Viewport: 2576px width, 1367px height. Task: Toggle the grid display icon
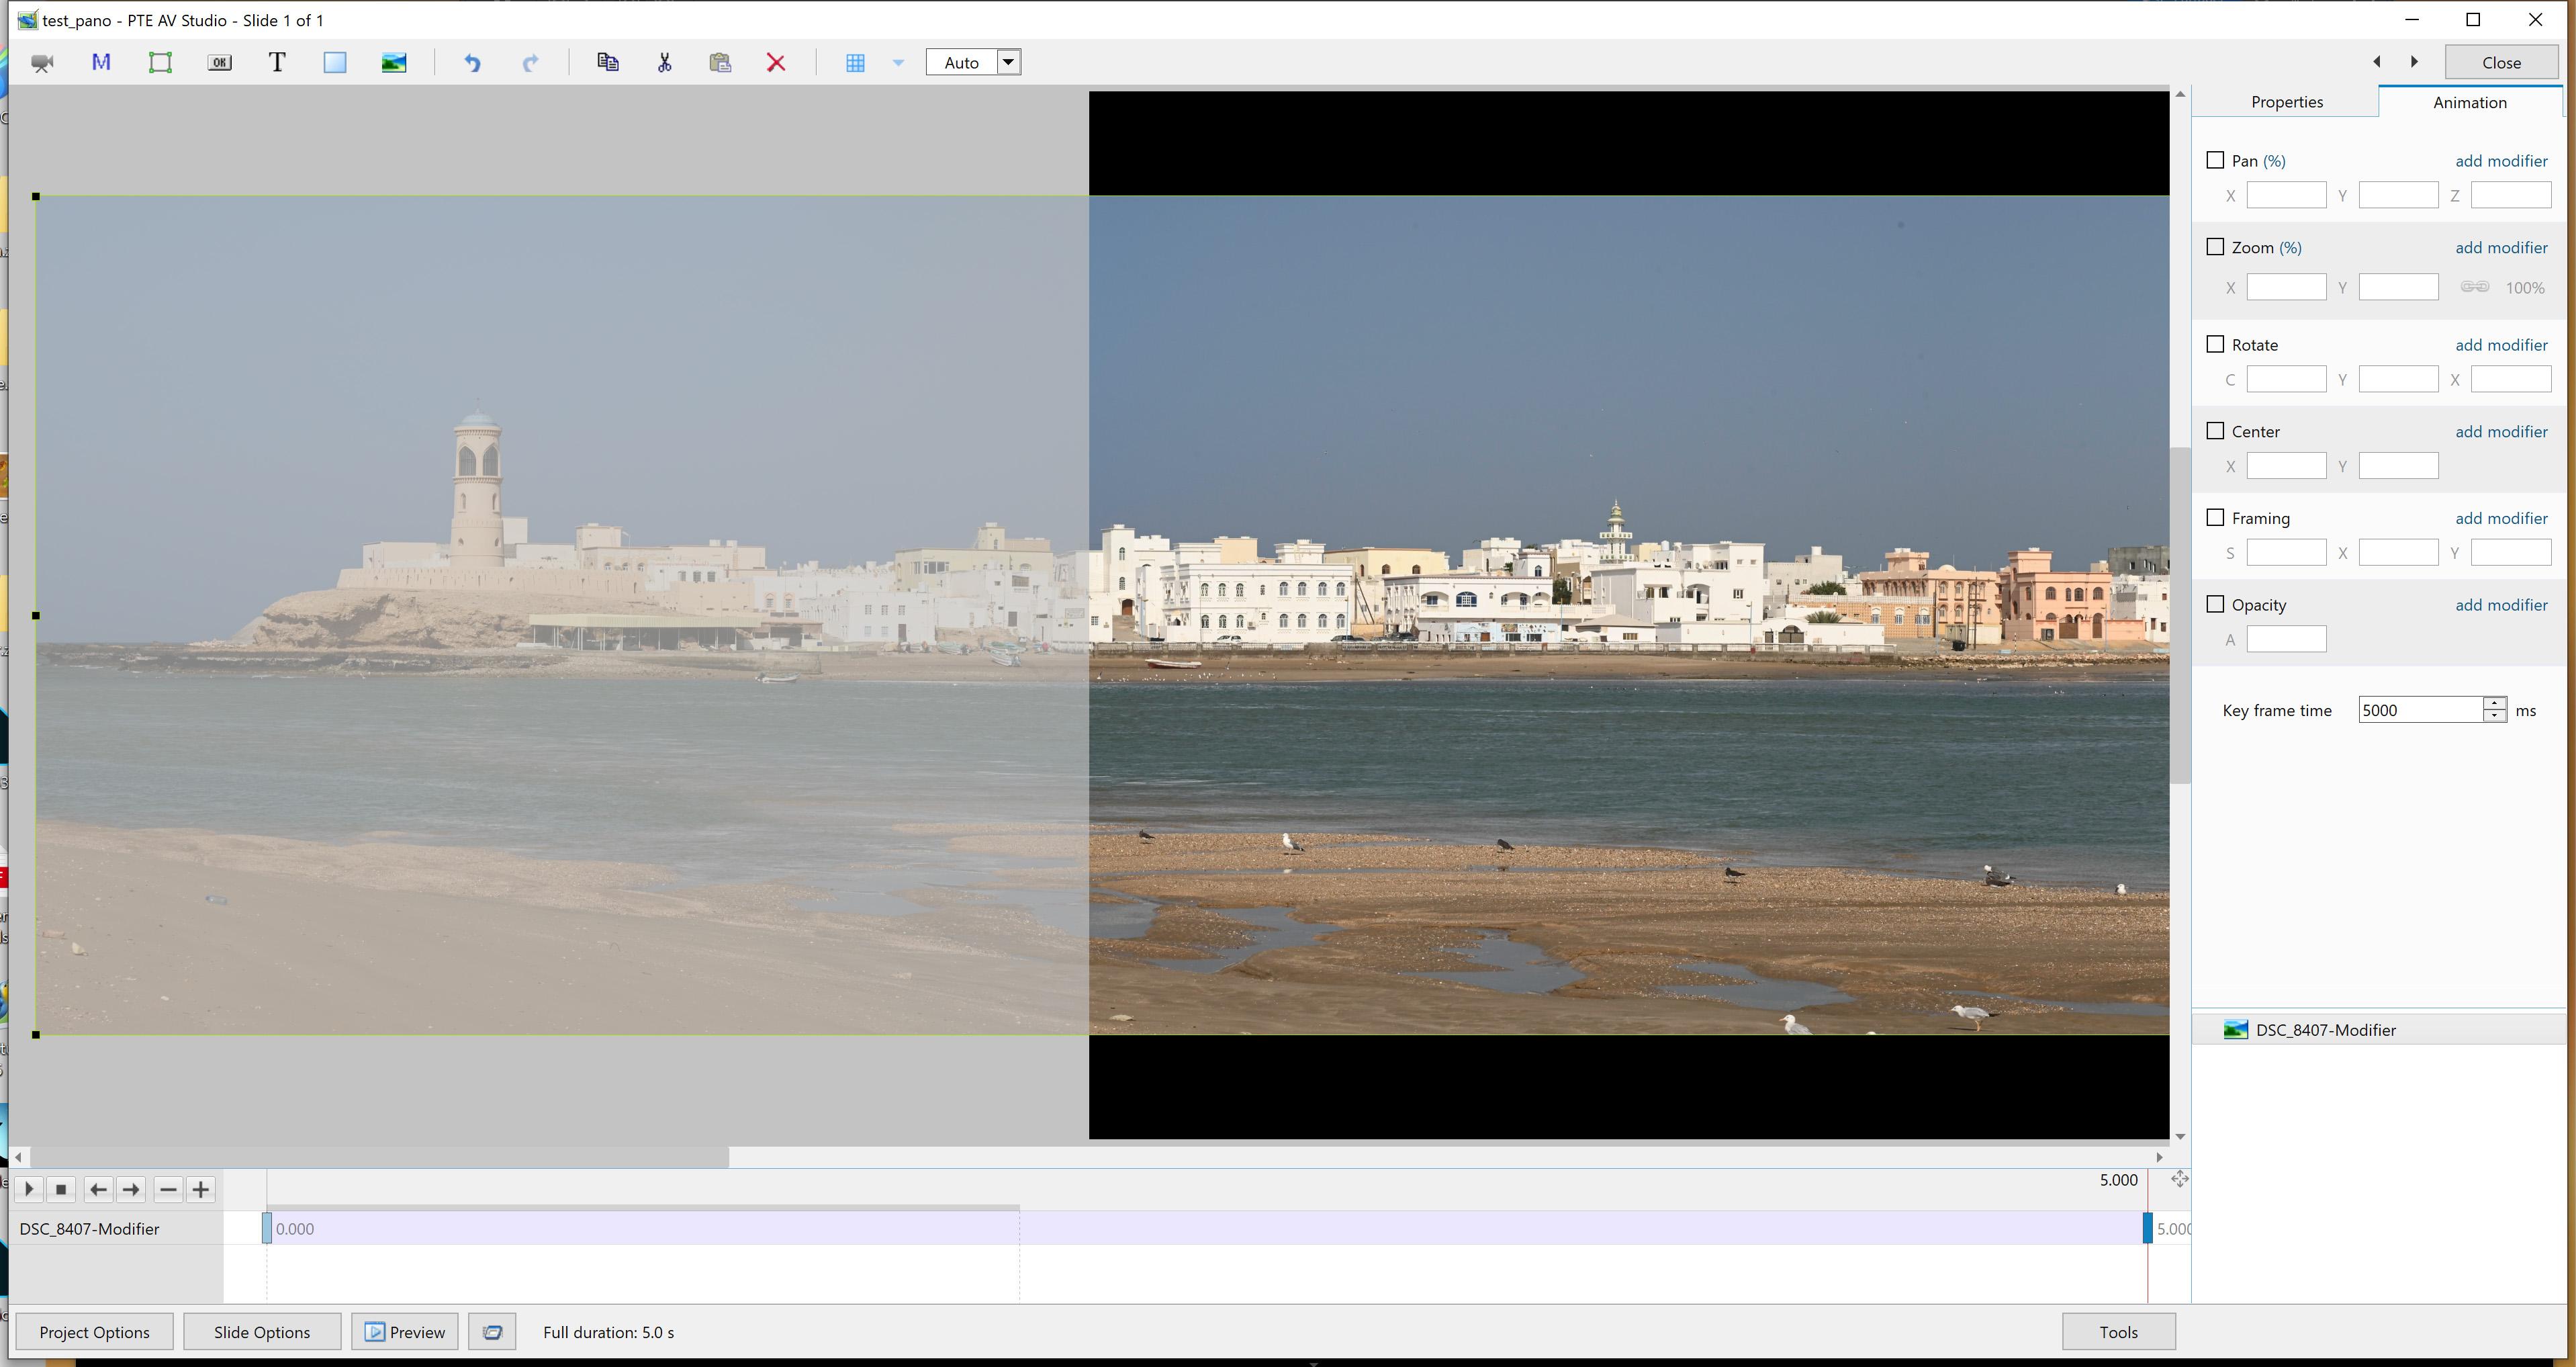855,63
